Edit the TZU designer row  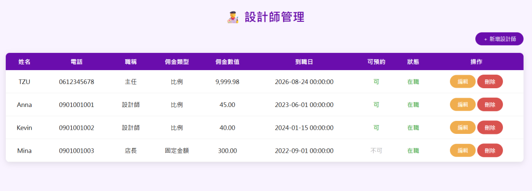click(x=463, y=81)
